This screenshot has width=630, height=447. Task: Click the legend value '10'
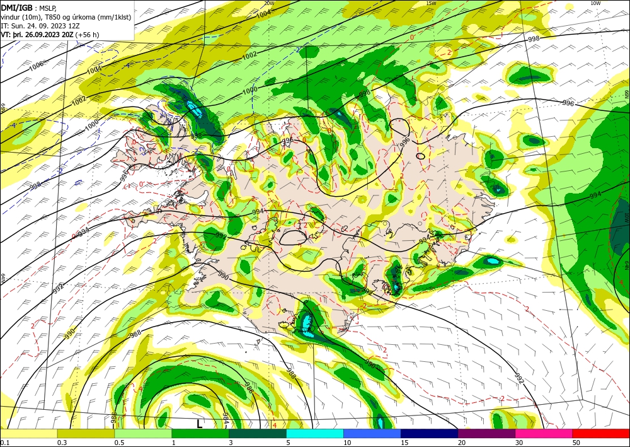tap(347, 443)
